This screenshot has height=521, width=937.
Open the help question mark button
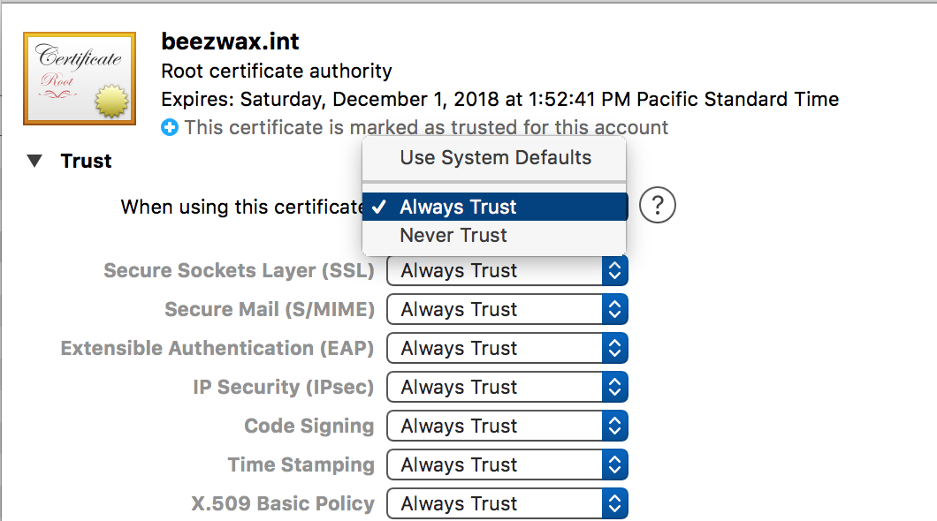pyautogui.click(x=657, y=205)
